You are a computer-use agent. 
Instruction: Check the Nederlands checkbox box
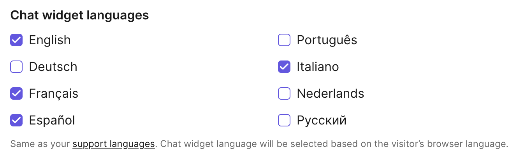284,93
